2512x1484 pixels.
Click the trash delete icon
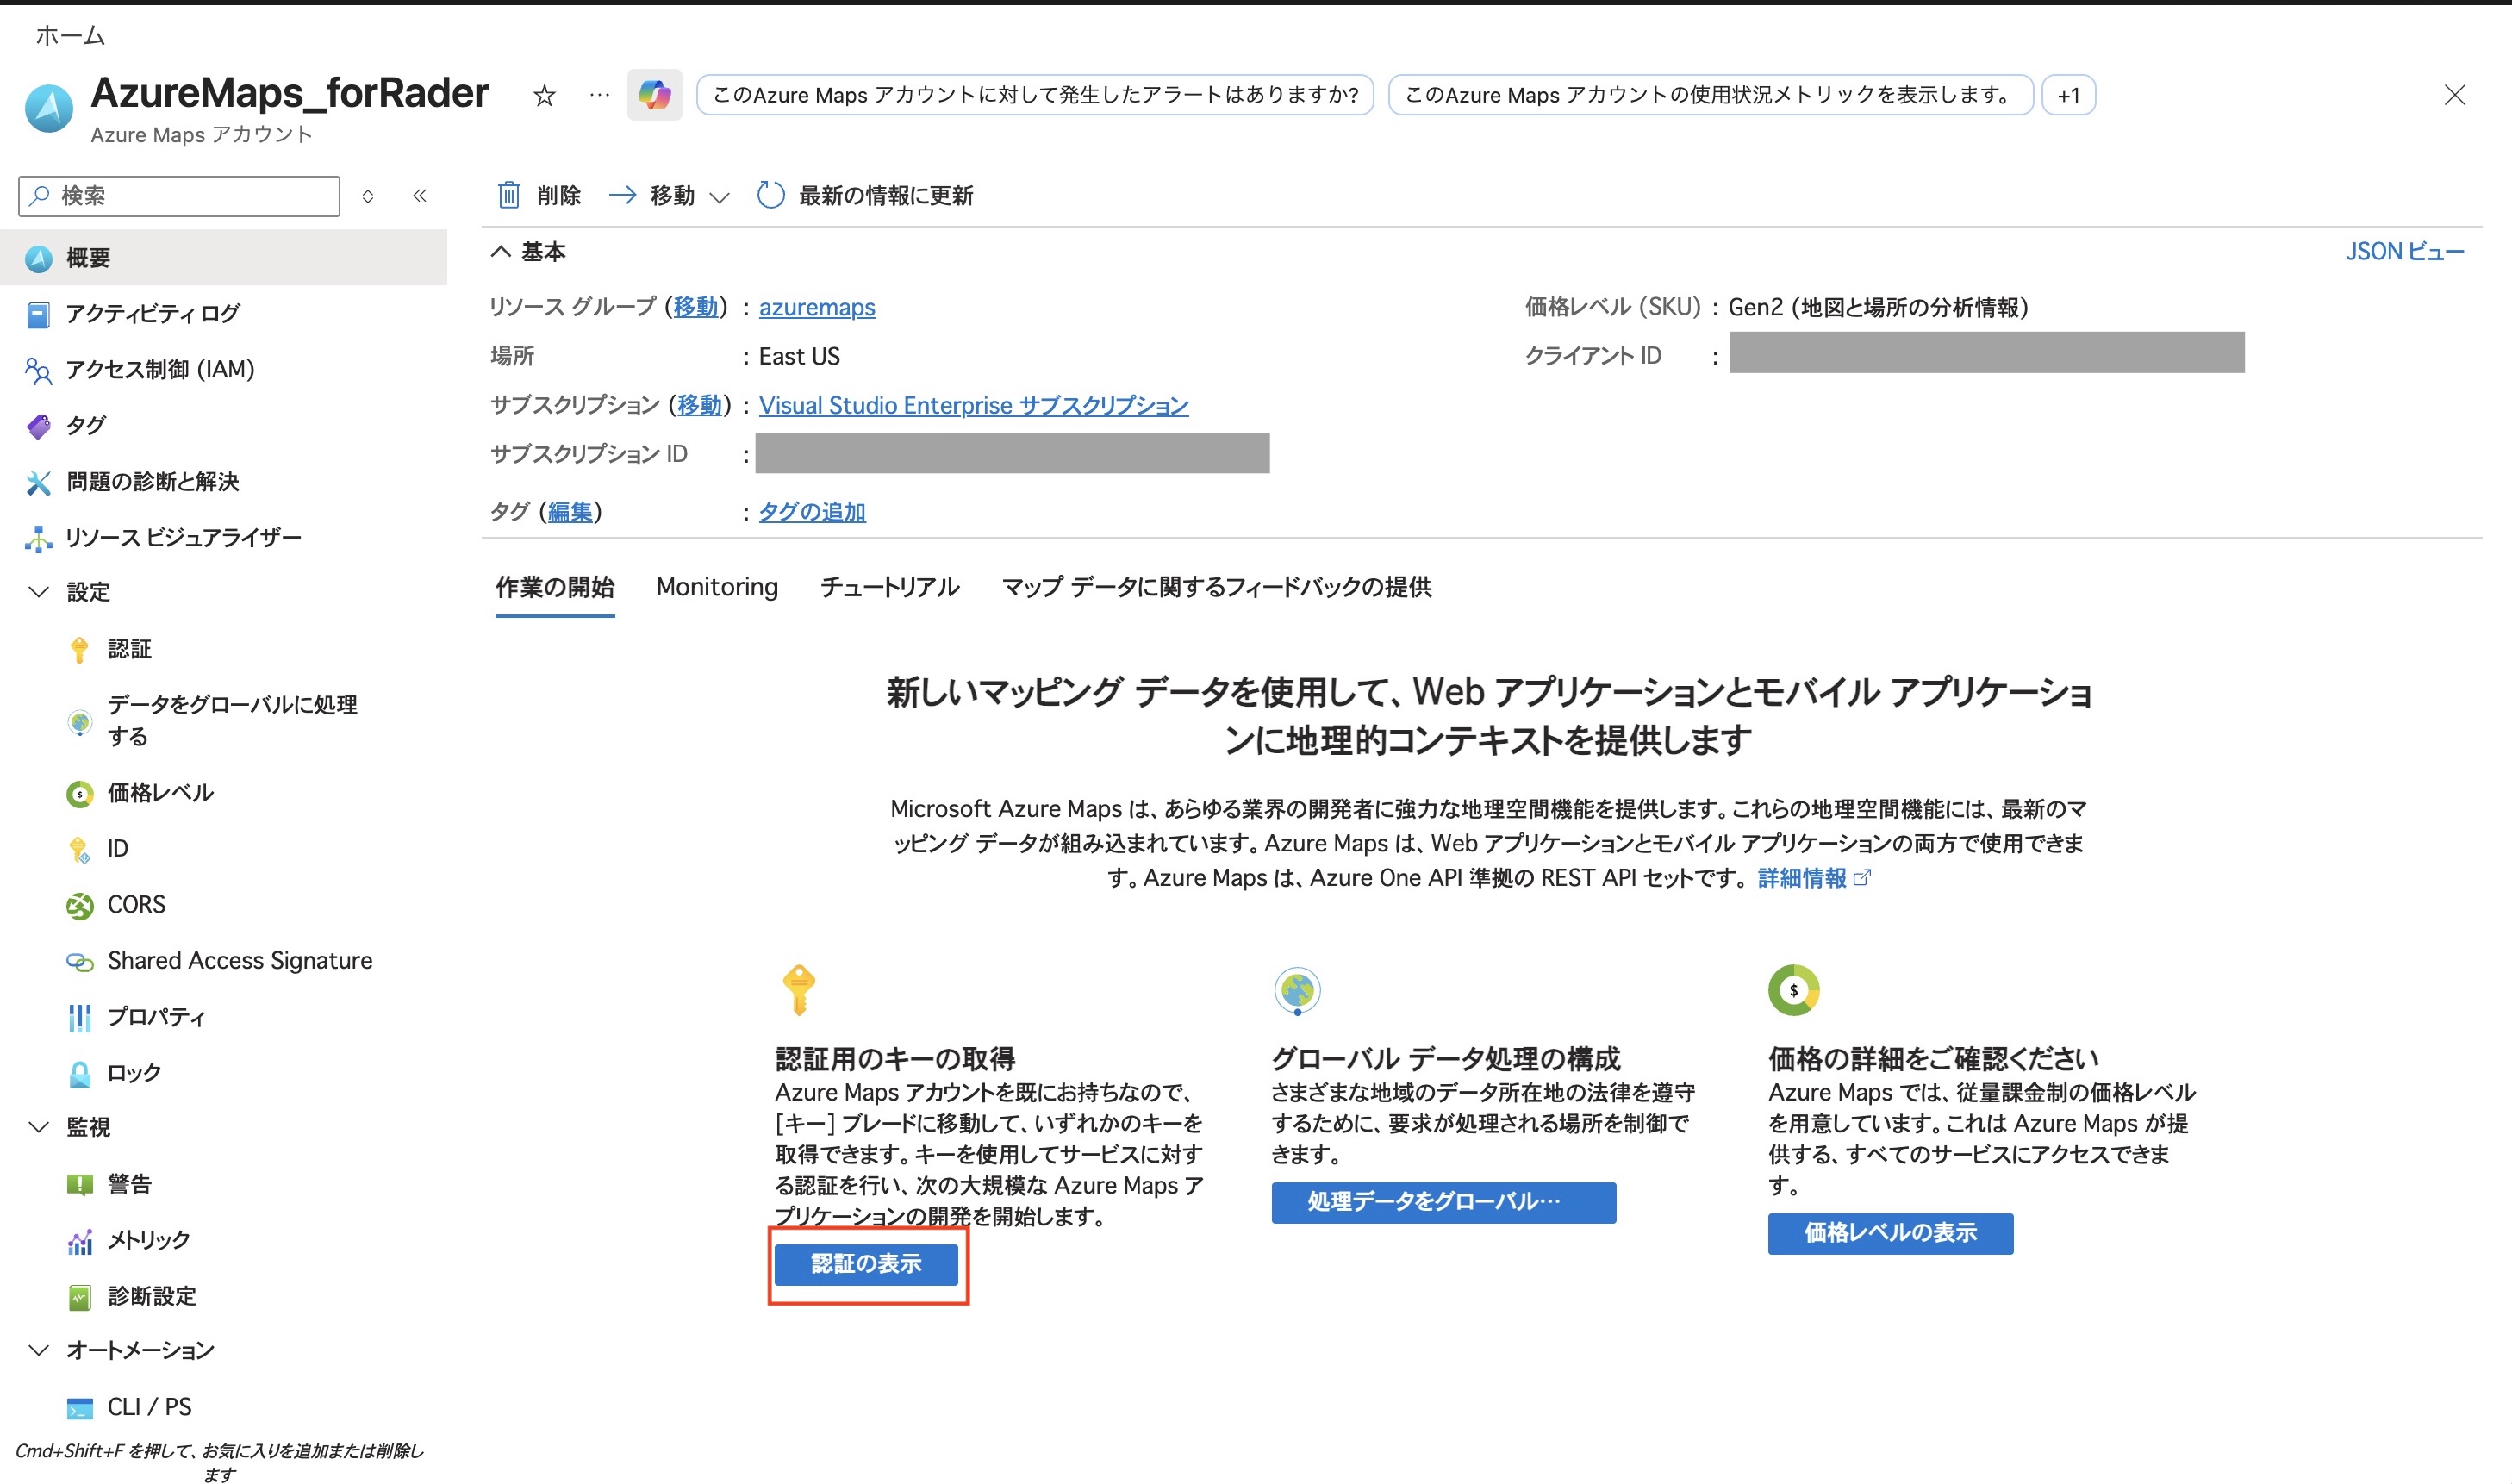tap(509, 195)
